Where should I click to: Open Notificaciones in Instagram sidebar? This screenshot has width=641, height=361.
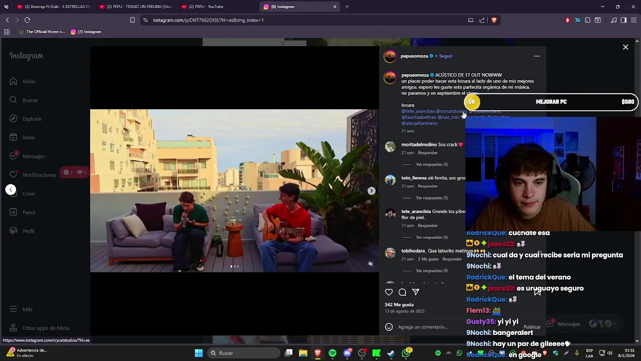(x=33, y=174)
